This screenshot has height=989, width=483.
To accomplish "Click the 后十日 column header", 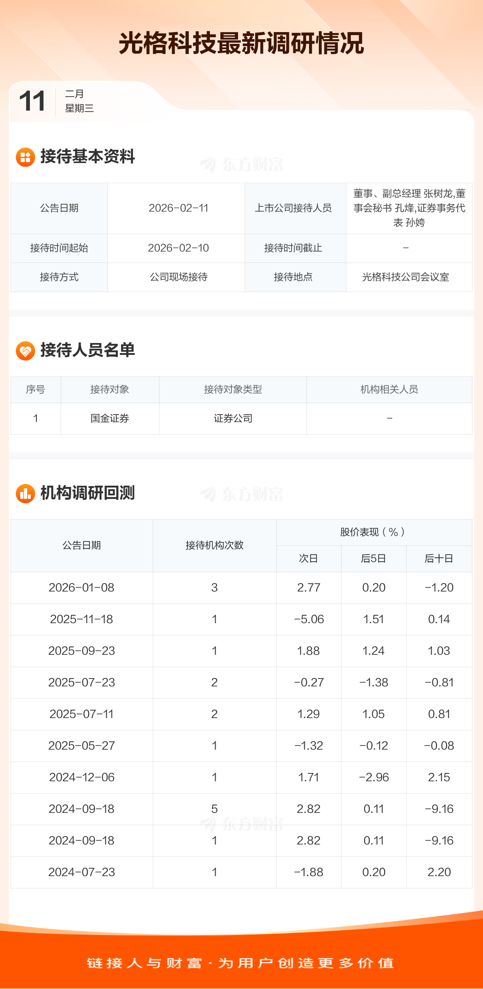I will pyautogui.click(x=439, y=559).
